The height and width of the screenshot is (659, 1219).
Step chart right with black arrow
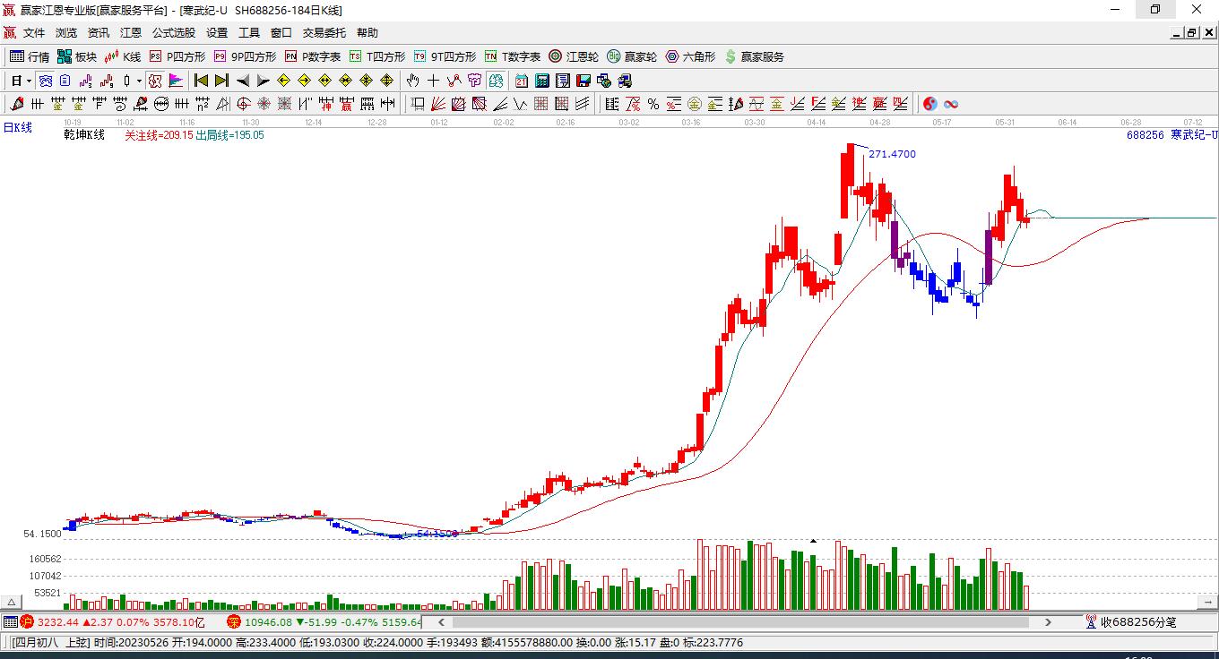click(x=263, y=81)
